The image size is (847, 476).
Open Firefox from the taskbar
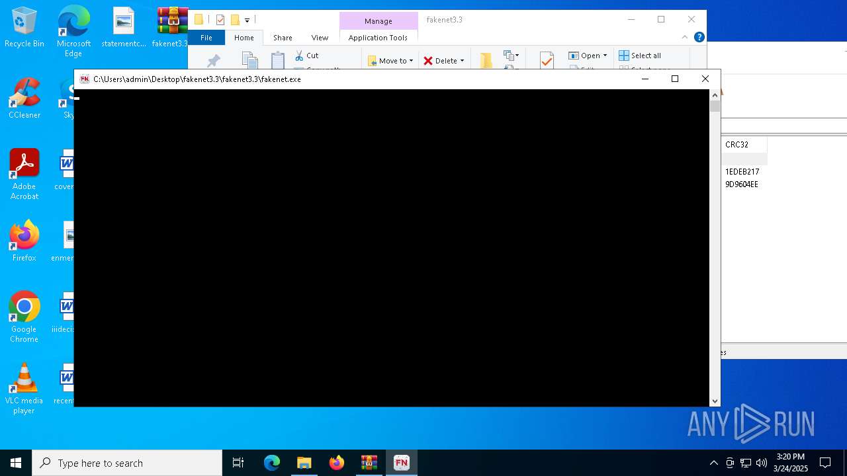(x=337, y=463)
